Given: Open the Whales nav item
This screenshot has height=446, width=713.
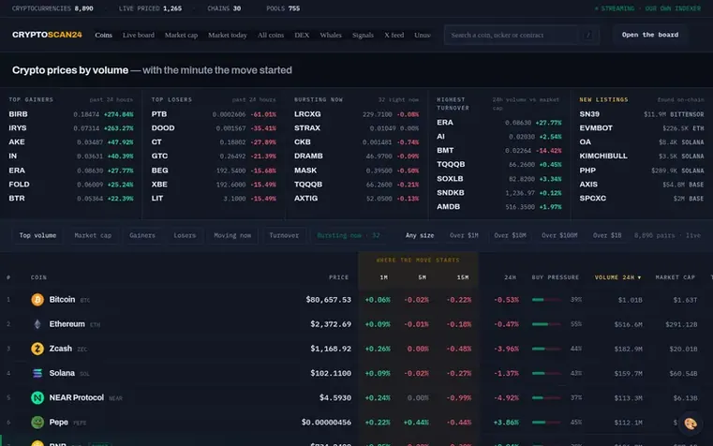Looking at the screenshot, I should (331, 35).
